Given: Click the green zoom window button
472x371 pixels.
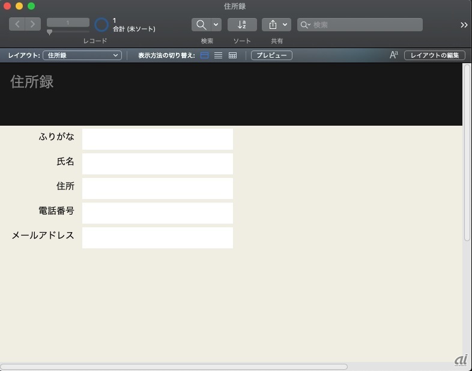Looking at the screenshot, I should pyautogui.click(x=31, y=6).
